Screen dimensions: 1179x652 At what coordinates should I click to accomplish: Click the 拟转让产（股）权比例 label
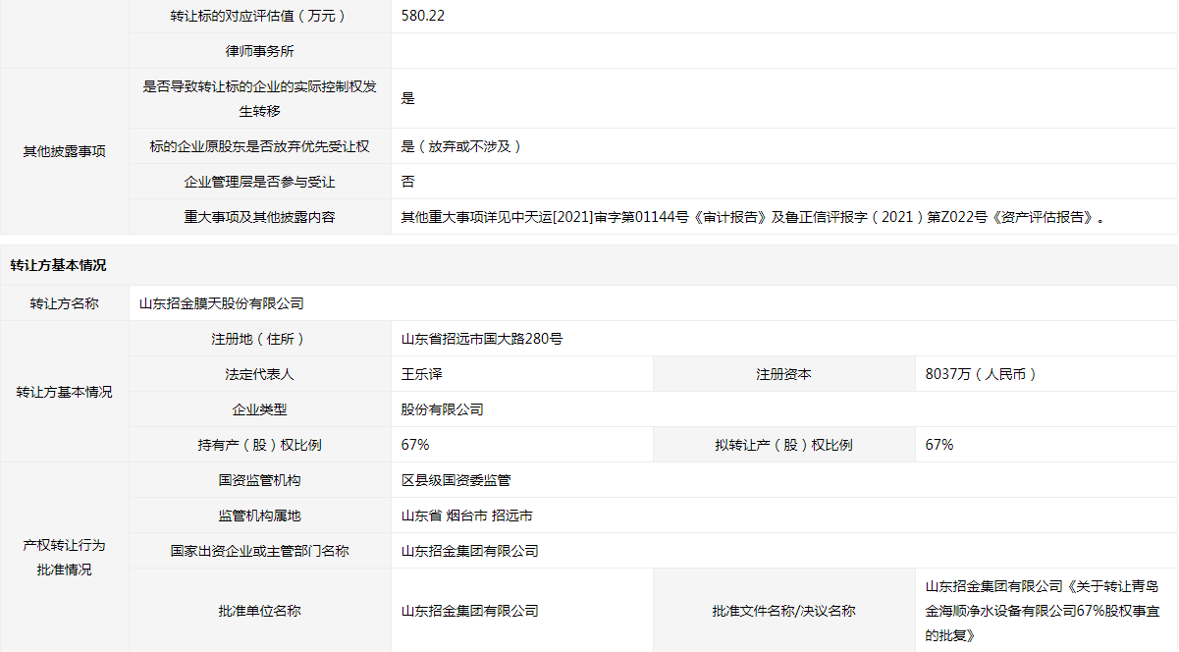click(783, 445)
